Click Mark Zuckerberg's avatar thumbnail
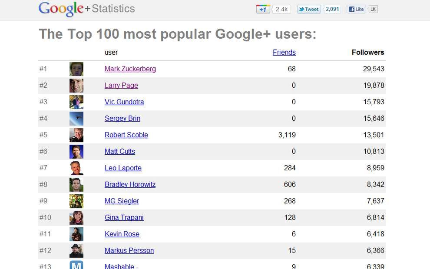Screen dimensions: 430x269 pyautogui.click(x=76, y=69)
